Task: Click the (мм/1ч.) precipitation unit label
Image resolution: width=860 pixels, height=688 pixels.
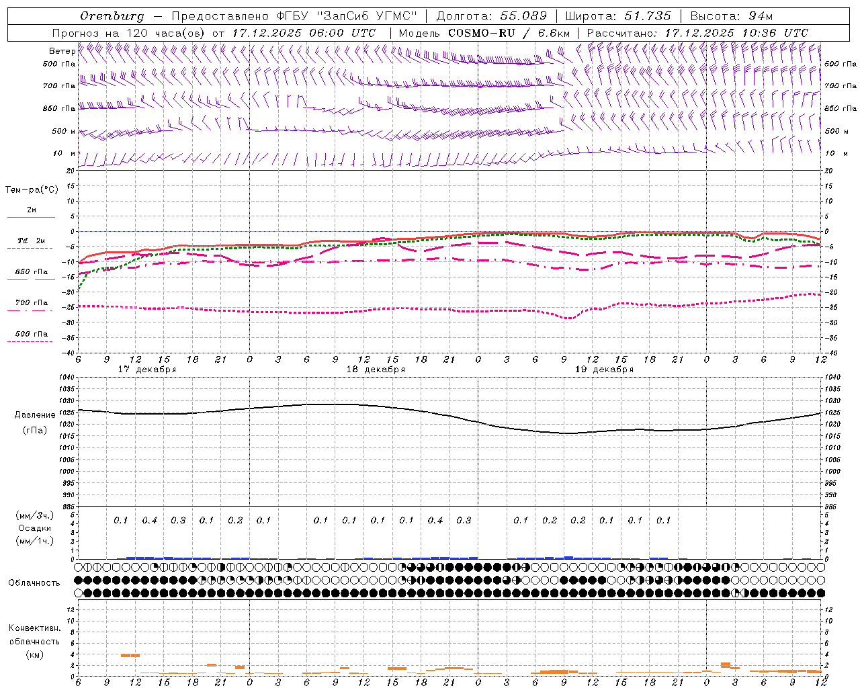Action: 35,541
